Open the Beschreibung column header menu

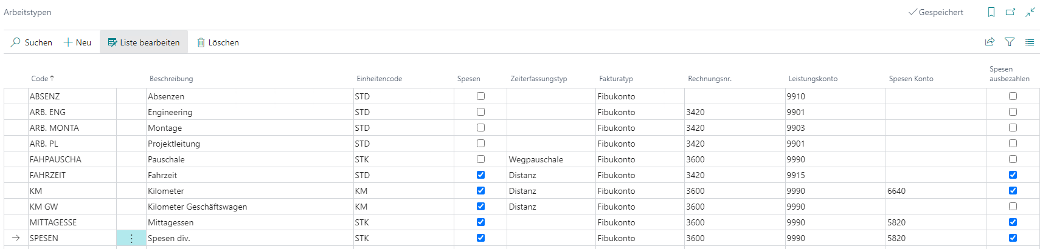pyautogui.click(x=172, y=79)
